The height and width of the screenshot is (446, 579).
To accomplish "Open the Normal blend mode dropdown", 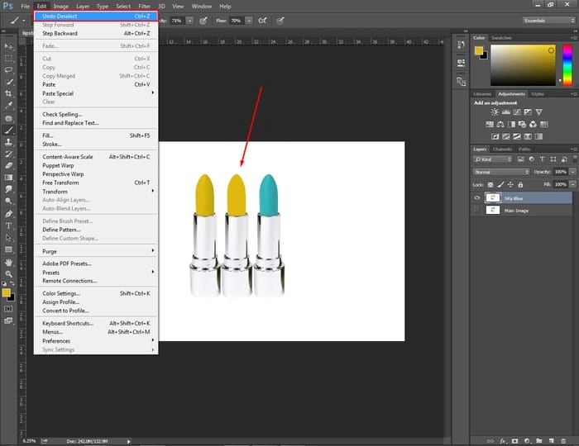I will coord(501,172).
